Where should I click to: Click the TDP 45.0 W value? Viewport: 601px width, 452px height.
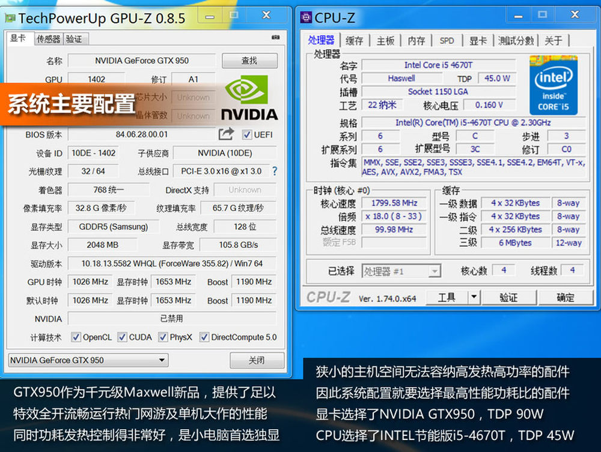[497, 79]
